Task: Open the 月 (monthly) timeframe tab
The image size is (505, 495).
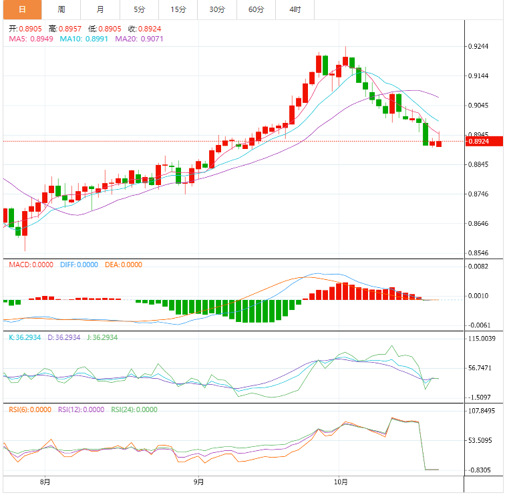Action: click(100, 9)
